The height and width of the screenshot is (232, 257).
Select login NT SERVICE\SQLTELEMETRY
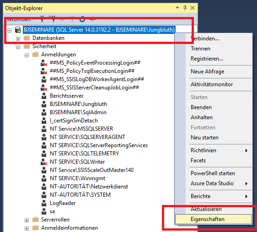click(x=85, y=154)
